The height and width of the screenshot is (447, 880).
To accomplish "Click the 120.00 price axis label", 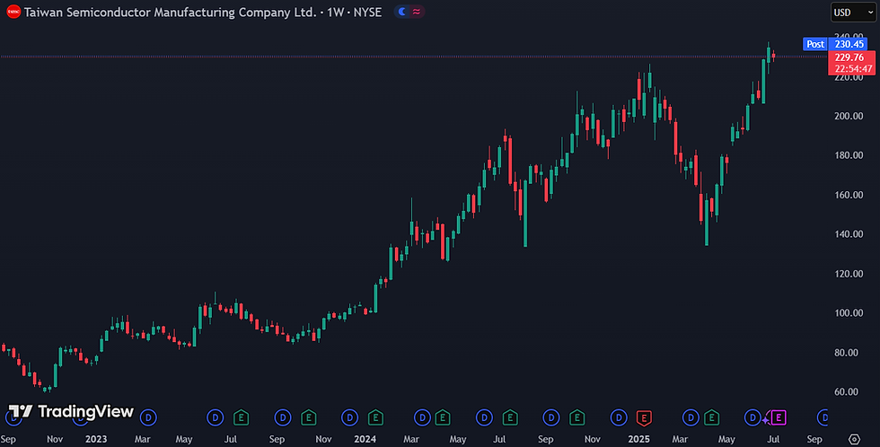I will [849, 274].
